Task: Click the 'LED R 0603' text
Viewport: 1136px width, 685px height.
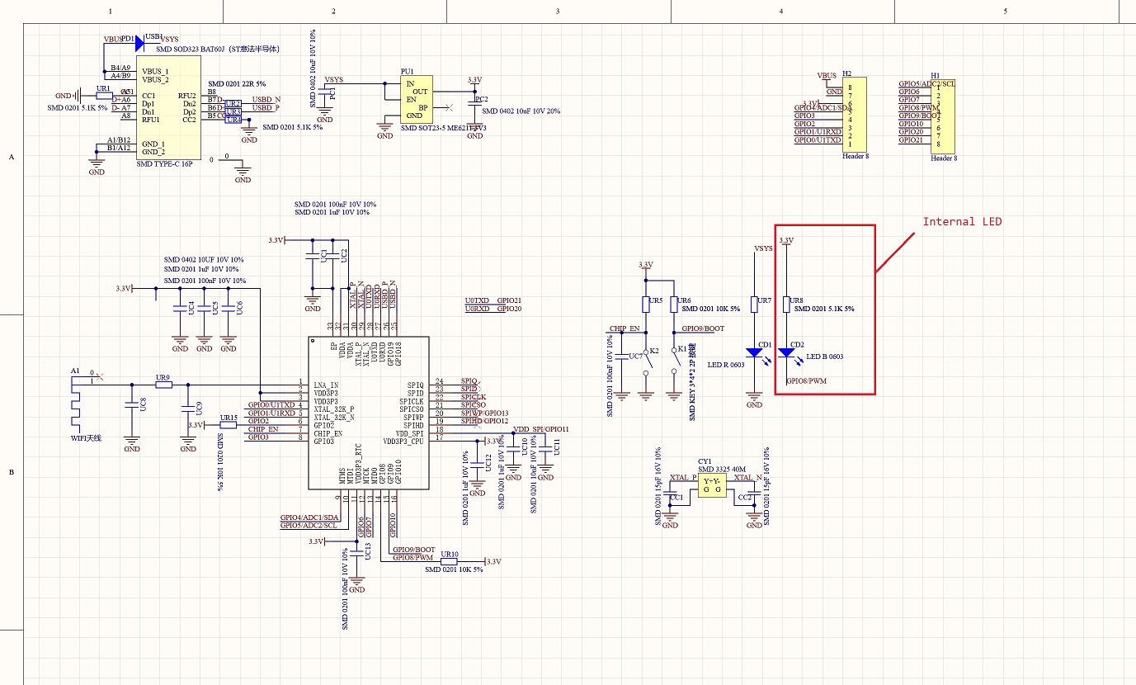Action: 725,365
